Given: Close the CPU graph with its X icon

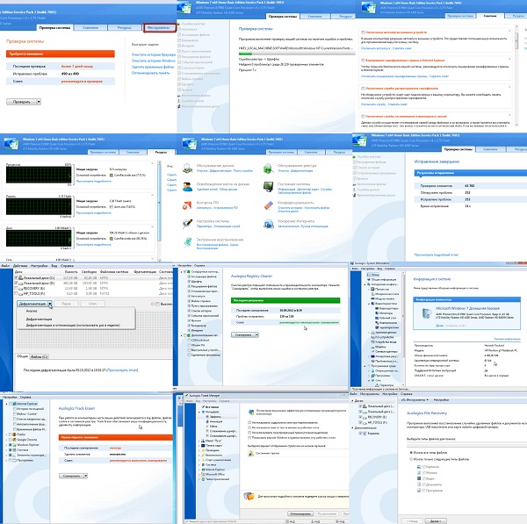Looking at the screenshot, I should pyautogui.click(x=152, y=163).
